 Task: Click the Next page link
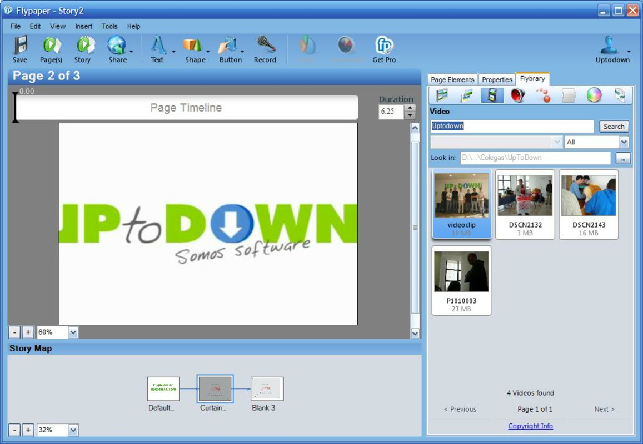(x=604, y=409)
